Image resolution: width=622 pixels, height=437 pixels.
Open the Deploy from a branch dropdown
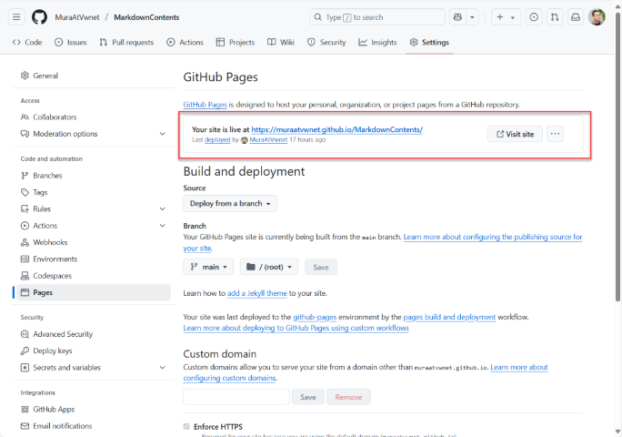[230, 203]
